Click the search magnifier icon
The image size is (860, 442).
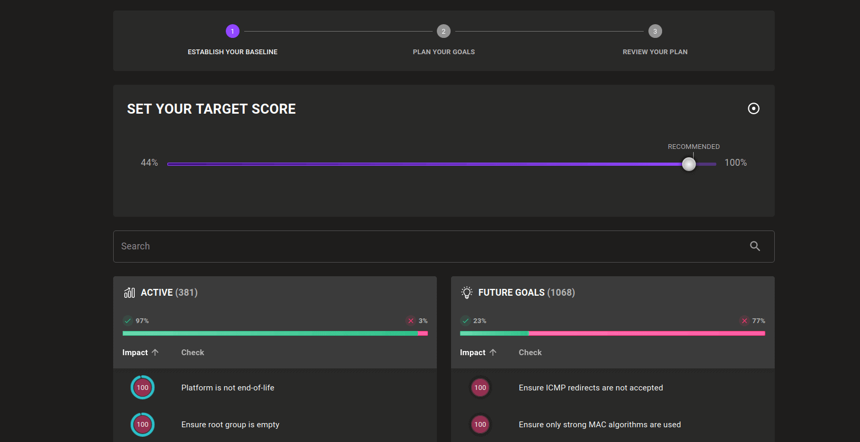755,246
